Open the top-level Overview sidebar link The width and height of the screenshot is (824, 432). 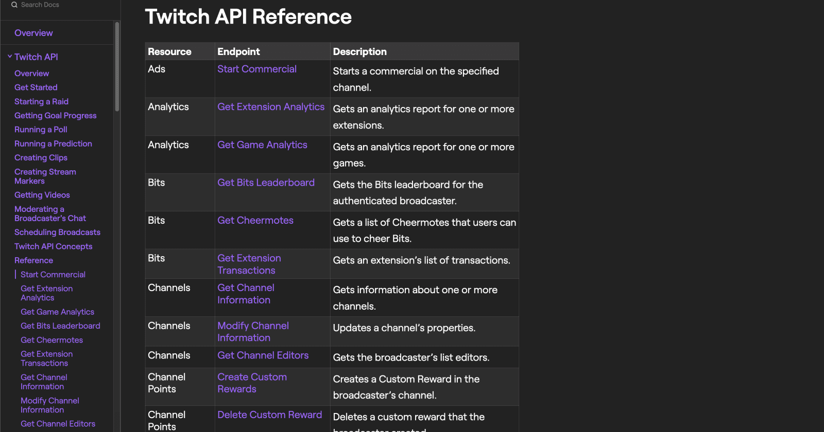point(33,33)
